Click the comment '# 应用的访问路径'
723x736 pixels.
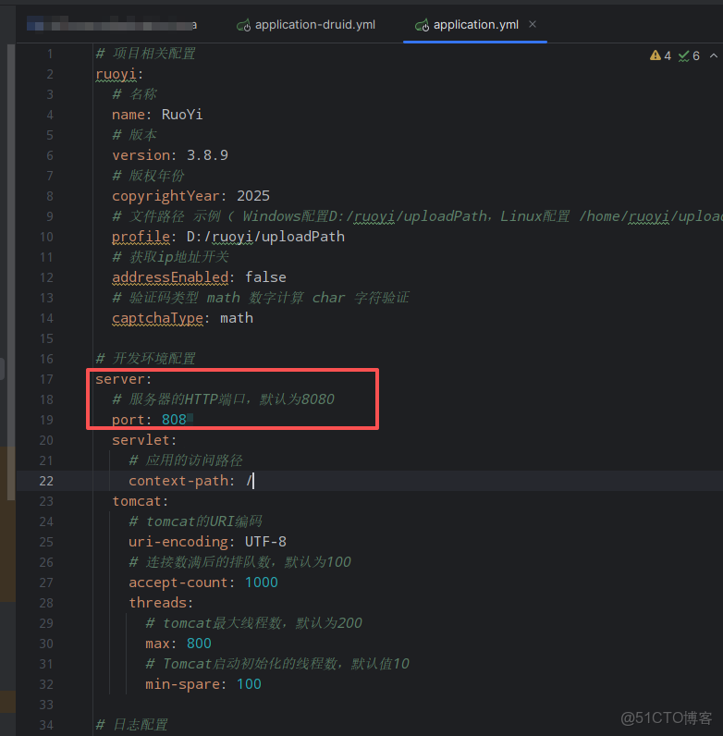pos(186,460)
